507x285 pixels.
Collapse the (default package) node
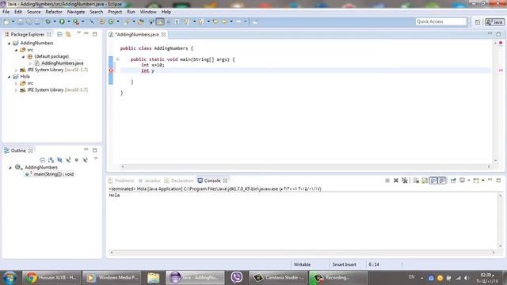(23, 56)
